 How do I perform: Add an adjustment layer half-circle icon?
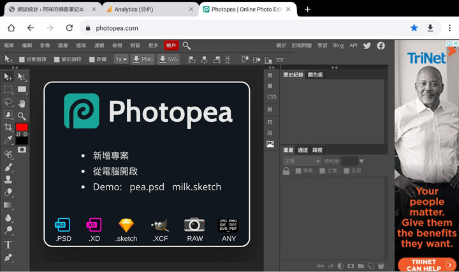[340, 266]
